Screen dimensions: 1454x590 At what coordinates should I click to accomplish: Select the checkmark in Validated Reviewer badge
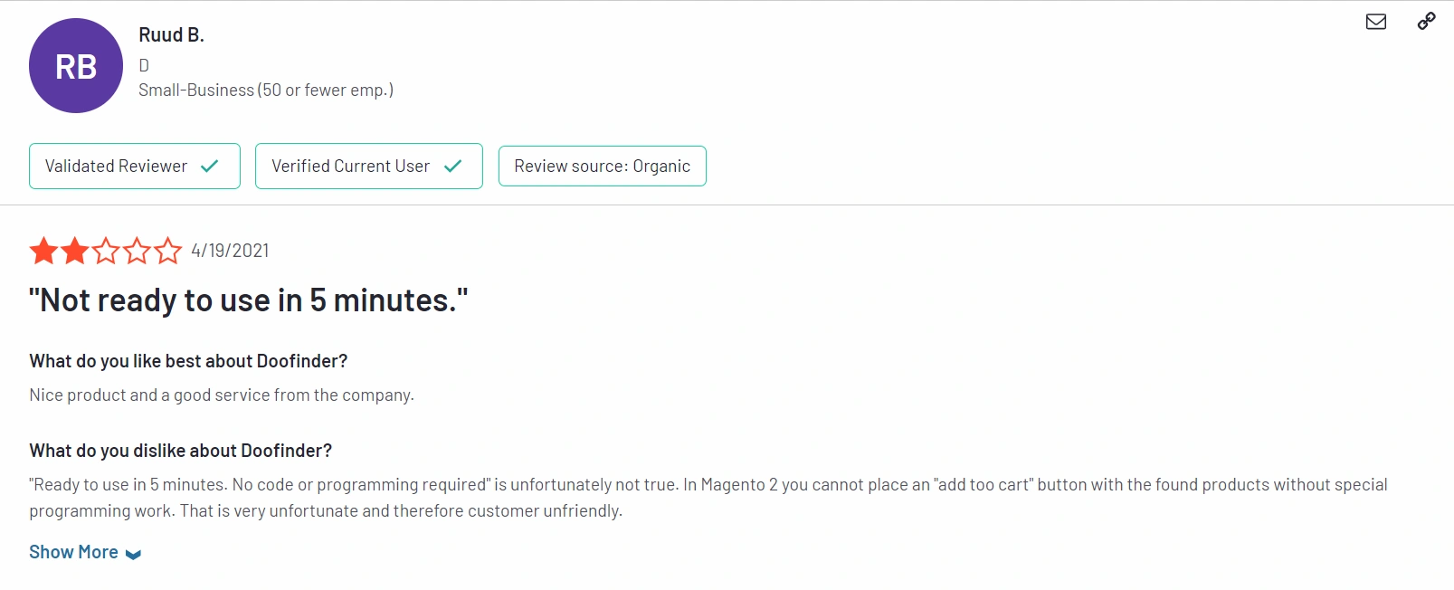(x=209, y=166)
